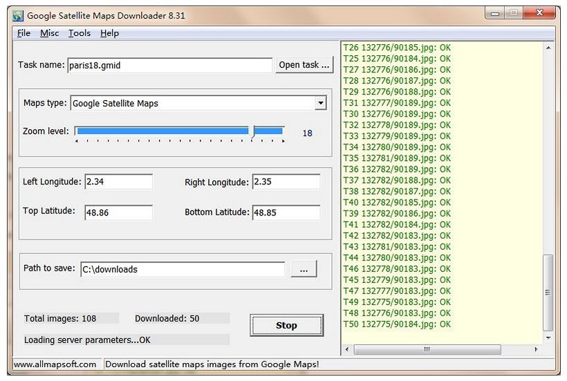This screenshot has width=567, height=381.
Task: Open the Help menu
Action: (x=109, y=33)
